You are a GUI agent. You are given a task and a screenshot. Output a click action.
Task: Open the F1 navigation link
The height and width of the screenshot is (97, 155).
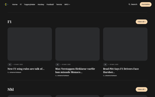[x=21, y=4]
